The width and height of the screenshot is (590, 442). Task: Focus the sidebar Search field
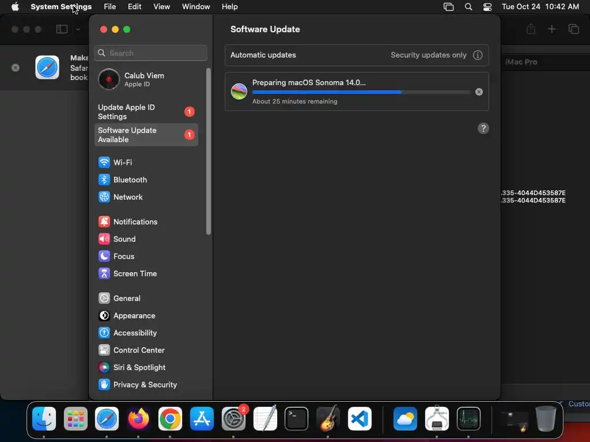[150, 53]
